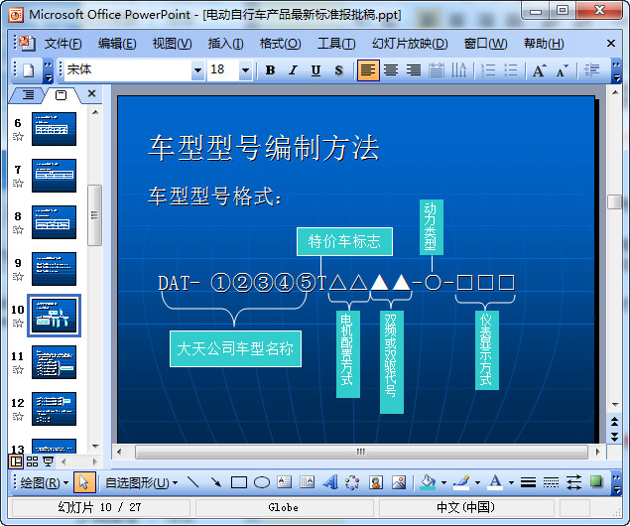630x526 pixels.
Task: Select slide 11 thumbnail
Action: [54, 362]
